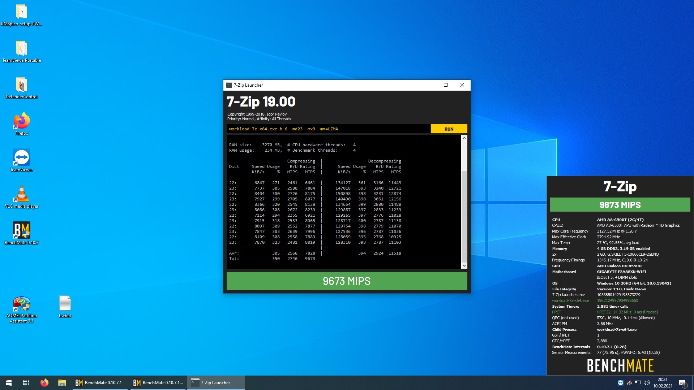Click the GIGABYTE F2A88XN-WIFI motherboard value
Viewport: 694px width, 390px height.
click(x=622, y=272)
